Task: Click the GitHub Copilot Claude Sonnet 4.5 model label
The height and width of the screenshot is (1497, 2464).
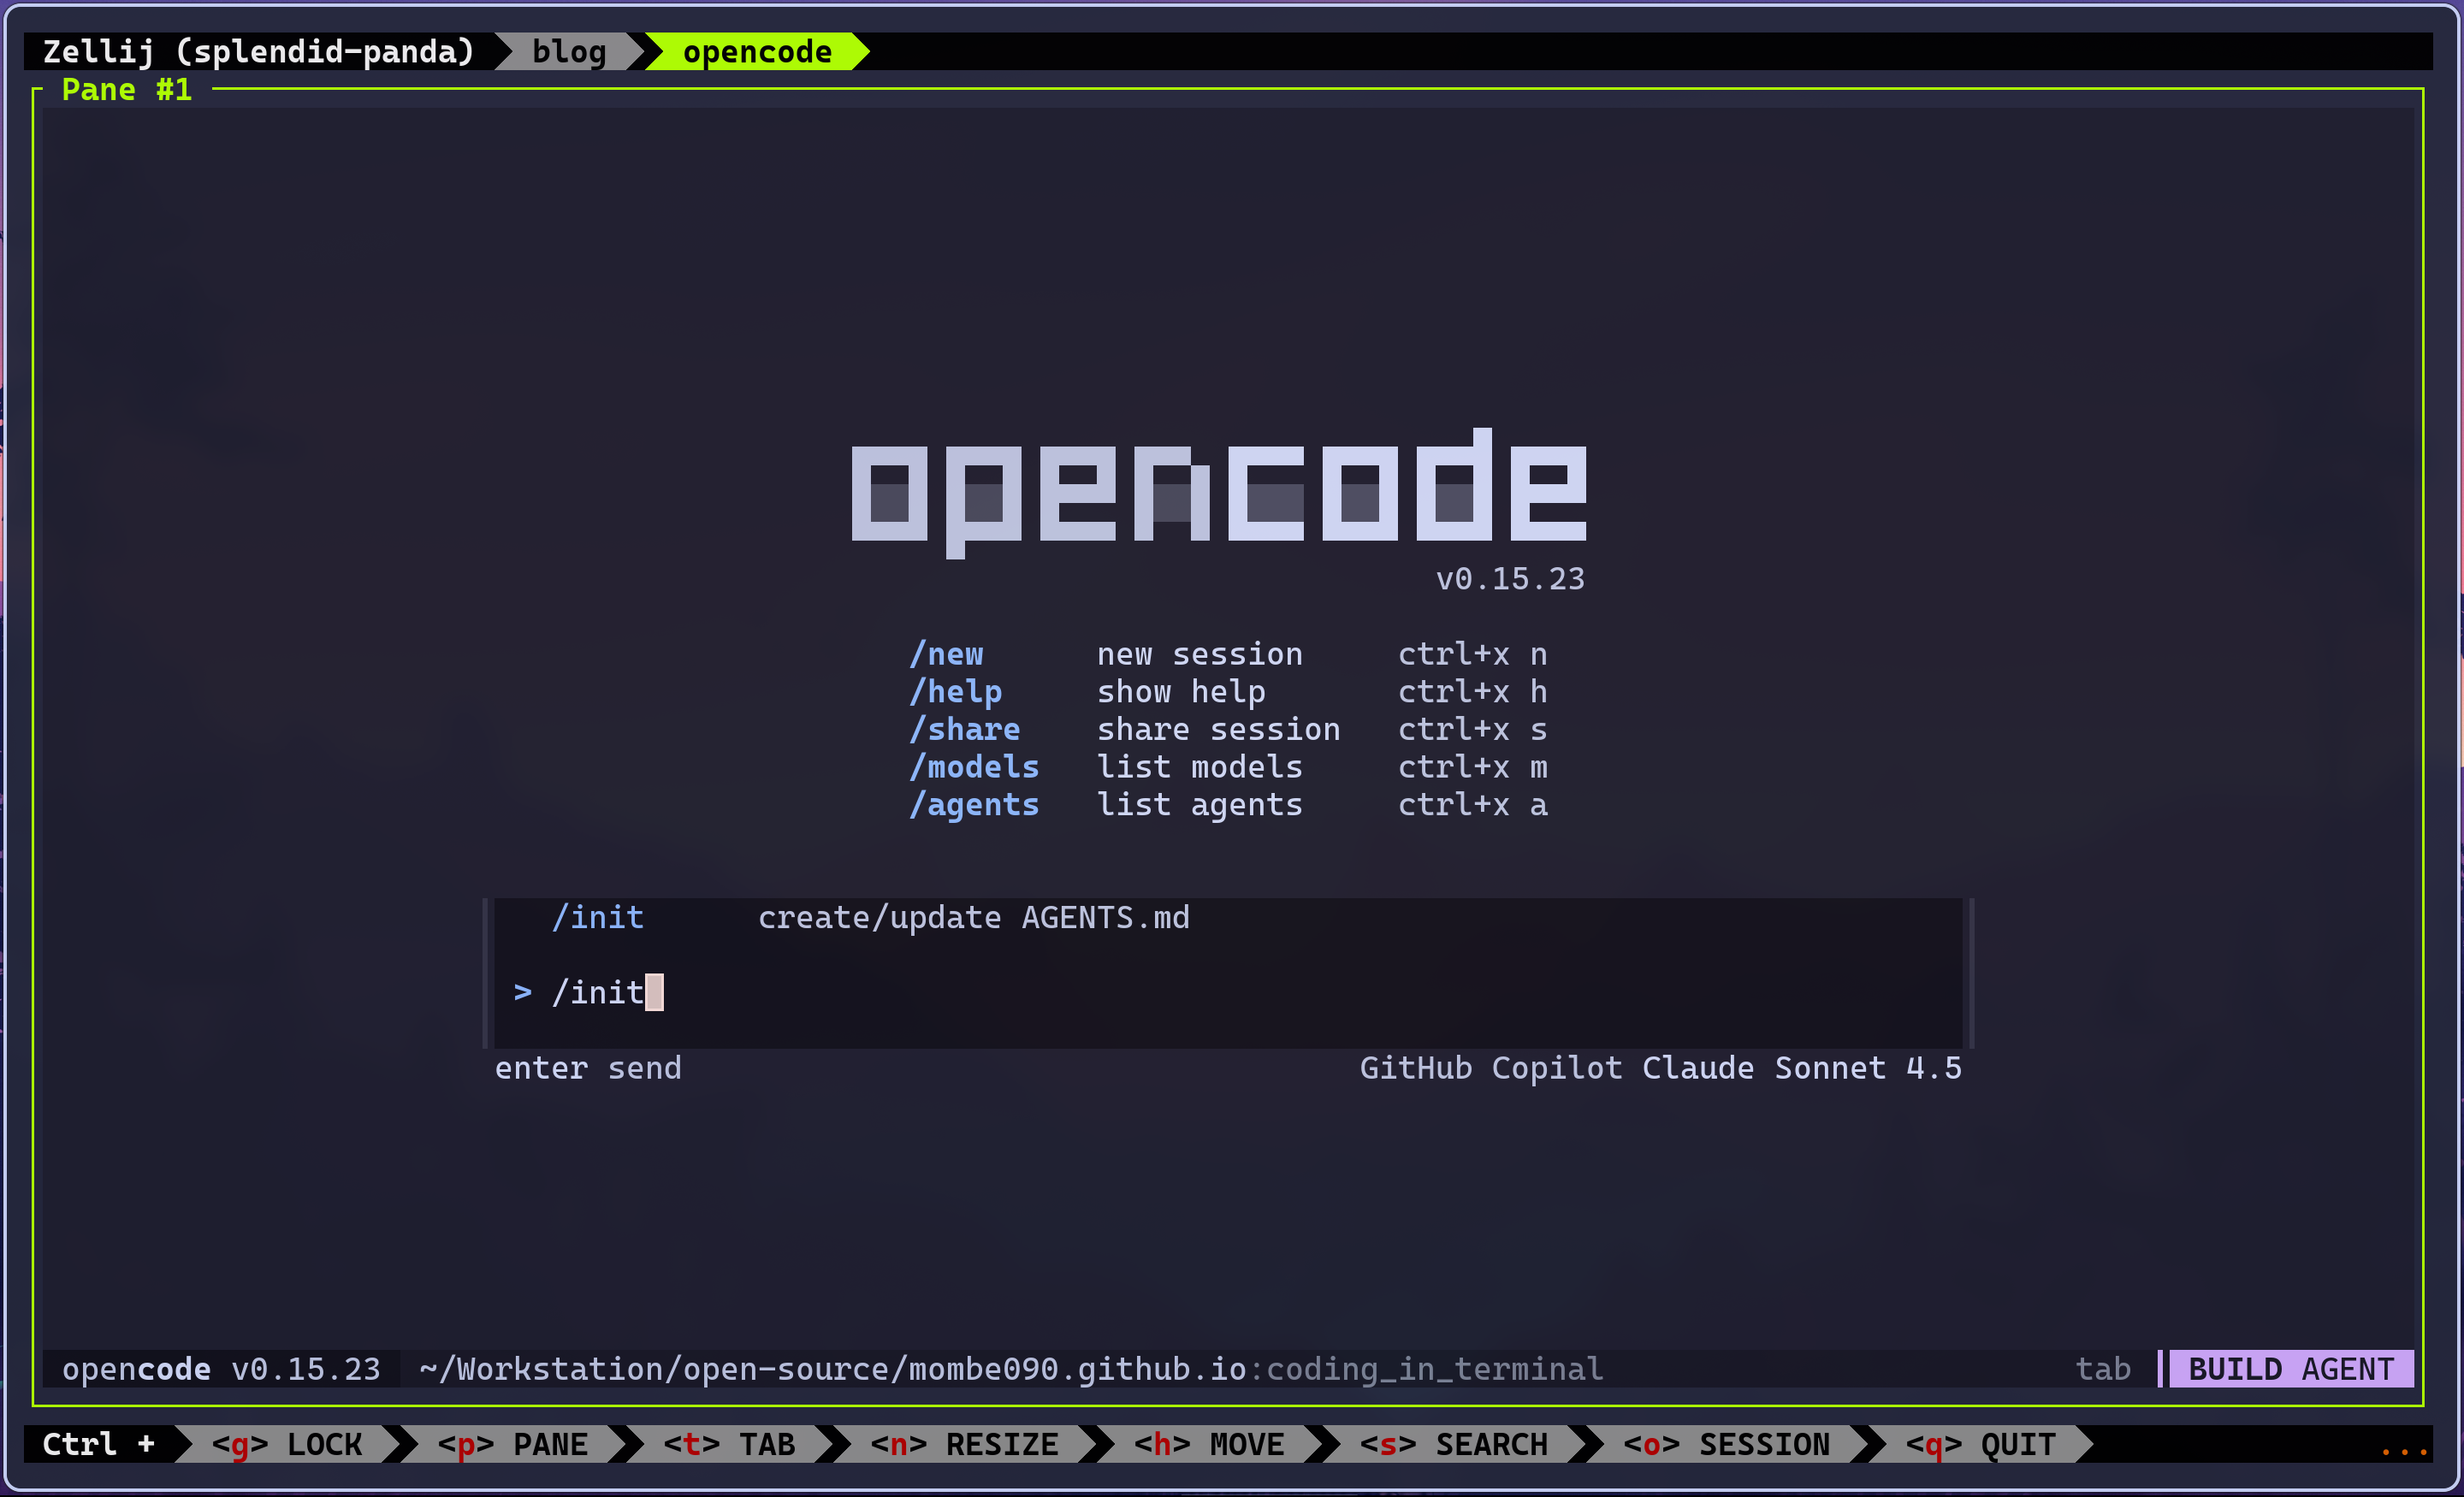Action: tap(1660, 1067)
